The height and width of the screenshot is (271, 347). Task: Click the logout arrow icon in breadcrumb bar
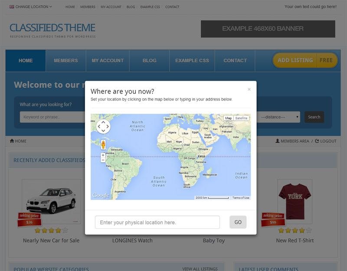point(317,141)
